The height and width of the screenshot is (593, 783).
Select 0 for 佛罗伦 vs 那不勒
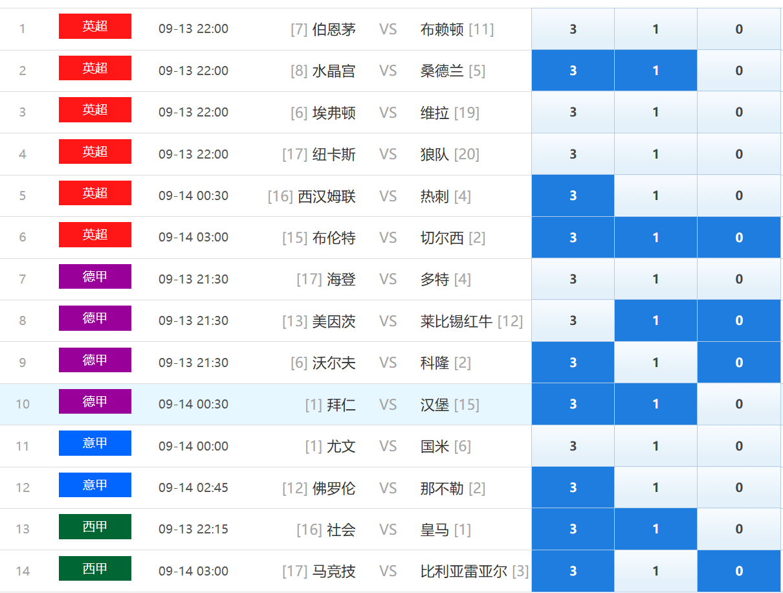pos(739,487)
